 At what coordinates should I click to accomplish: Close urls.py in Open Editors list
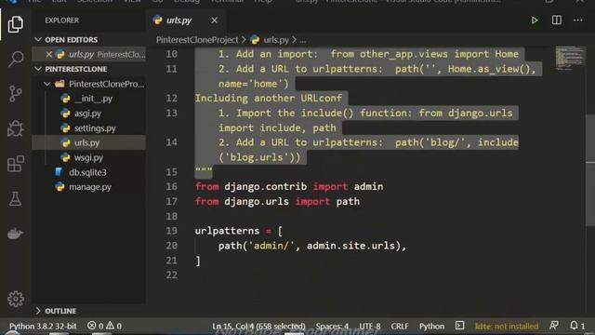(49, 54)
